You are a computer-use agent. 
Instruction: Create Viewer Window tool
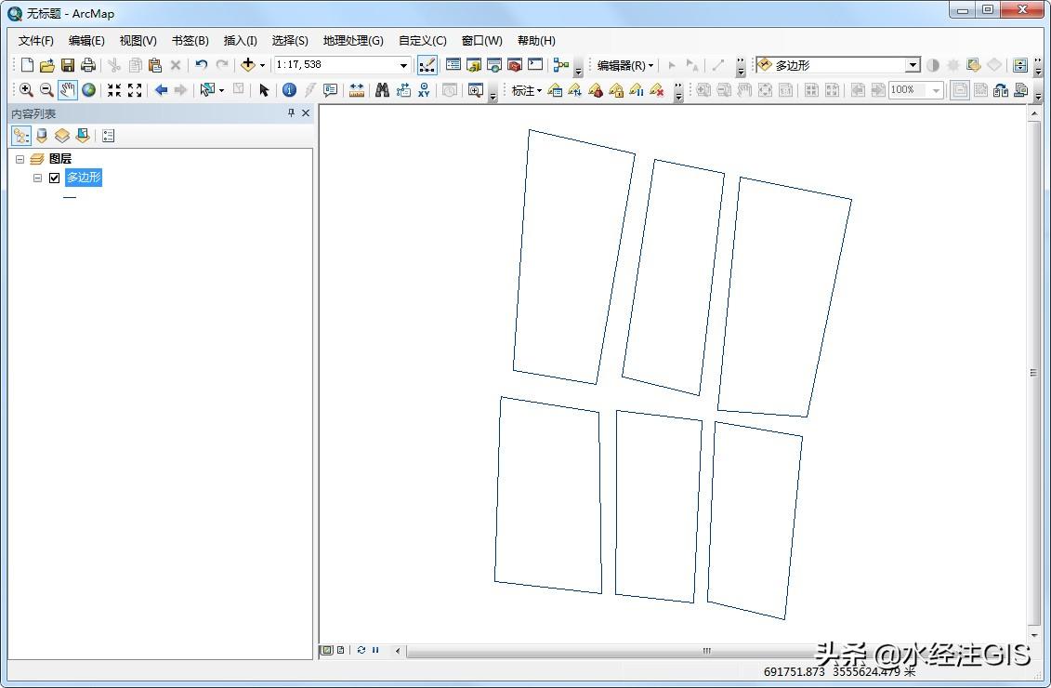coord(475,90)
